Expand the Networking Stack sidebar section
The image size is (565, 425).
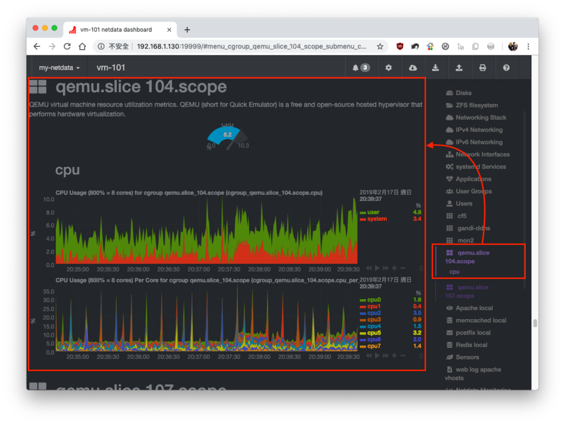pyautogui.click(x=476, y=118)
